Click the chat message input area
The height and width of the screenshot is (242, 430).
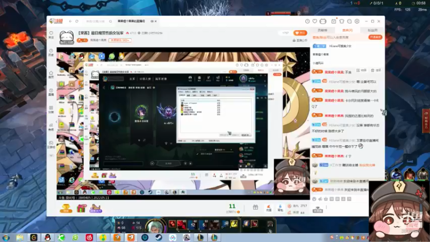tap(347, 209)
